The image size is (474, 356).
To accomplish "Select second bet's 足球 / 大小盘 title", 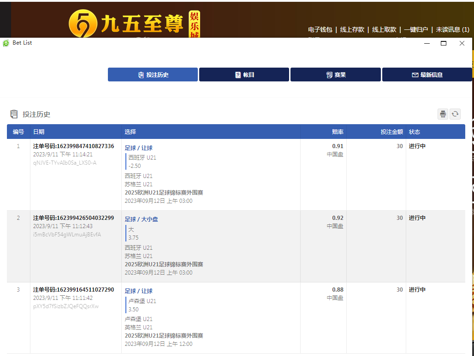I will [x=141, y=219].
